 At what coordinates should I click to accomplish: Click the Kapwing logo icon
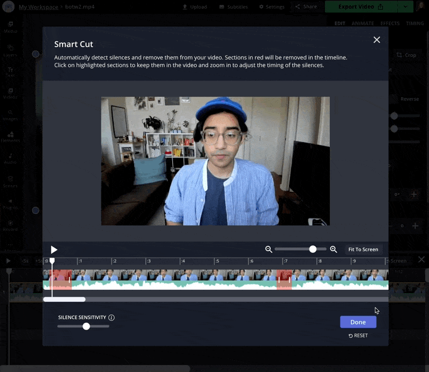point(9,6)
